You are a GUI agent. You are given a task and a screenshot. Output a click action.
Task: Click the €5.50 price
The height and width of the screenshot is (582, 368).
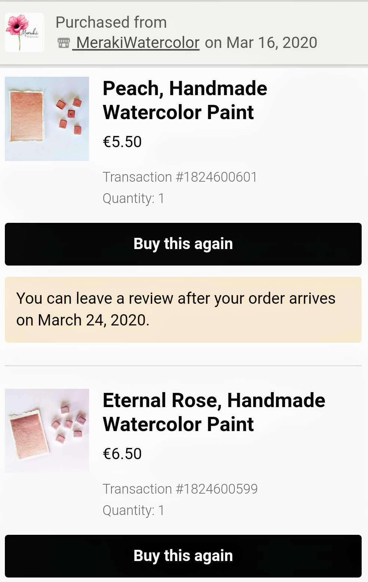122,142
